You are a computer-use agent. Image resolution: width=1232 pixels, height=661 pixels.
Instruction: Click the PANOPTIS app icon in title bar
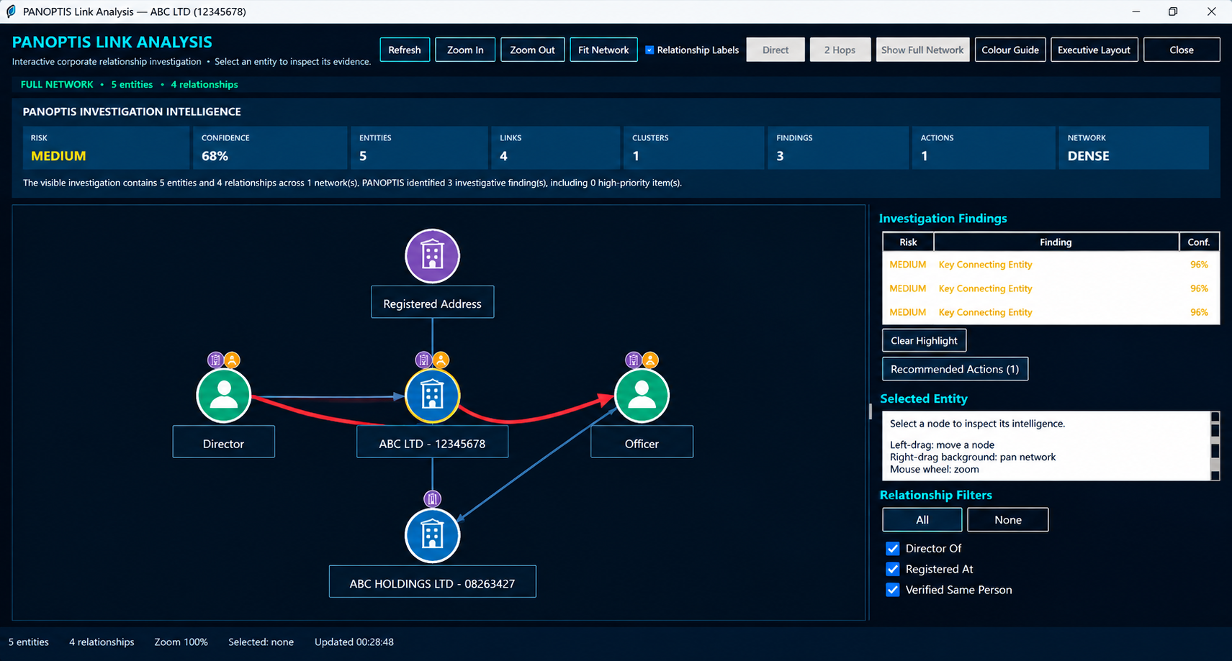coord(11,12)
